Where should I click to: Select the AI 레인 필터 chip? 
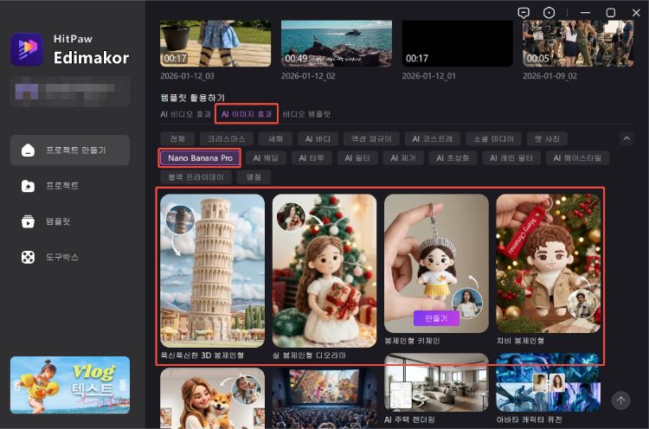click(511, 158)
